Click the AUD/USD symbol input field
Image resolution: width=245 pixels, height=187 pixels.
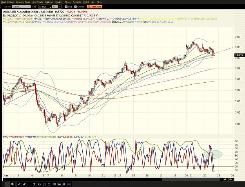[x=22, y=7]
